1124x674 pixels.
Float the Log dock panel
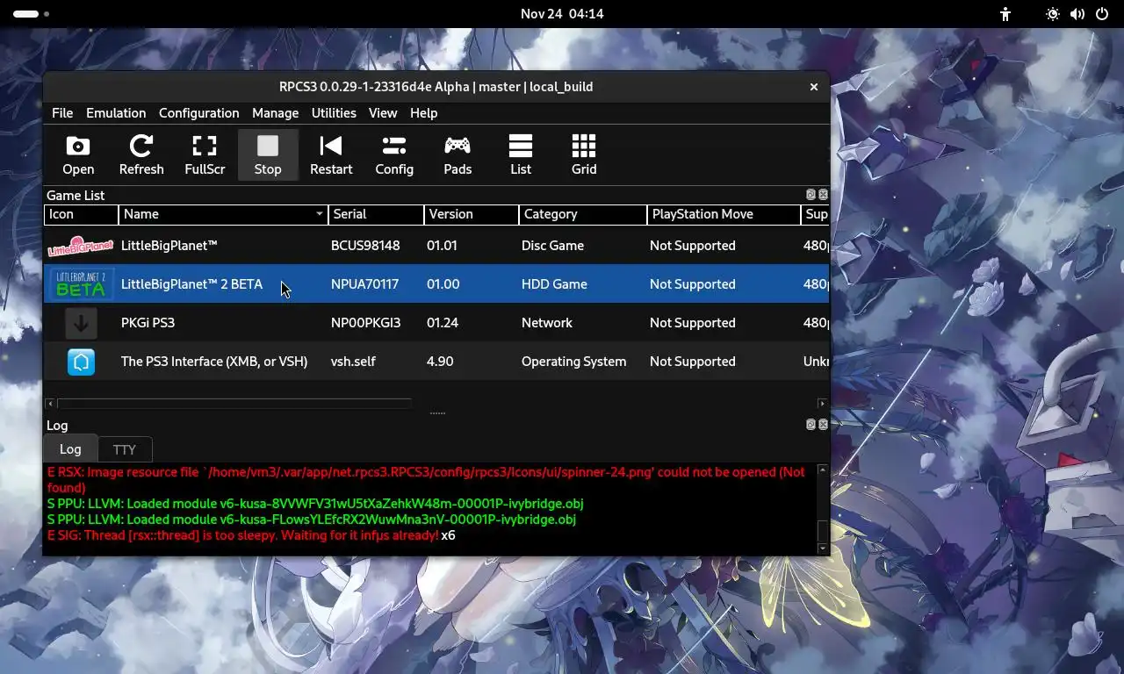[811, 425]
